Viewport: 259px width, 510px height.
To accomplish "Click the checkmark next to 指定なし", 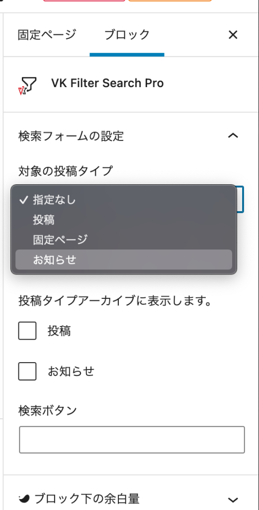I will click(24, 200).
